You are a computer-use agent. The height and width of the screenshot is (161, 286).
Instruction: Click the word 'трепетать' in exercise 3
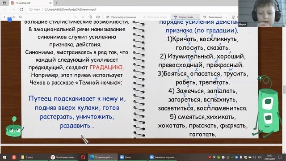coord(214,82)
